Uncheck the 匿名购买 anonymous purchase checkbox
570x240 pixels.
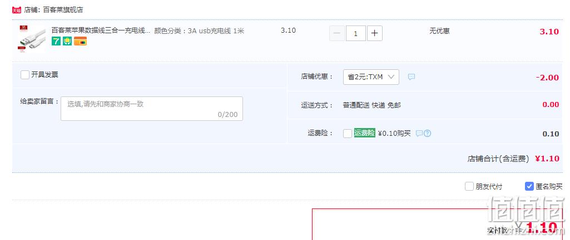click(529, 186)
